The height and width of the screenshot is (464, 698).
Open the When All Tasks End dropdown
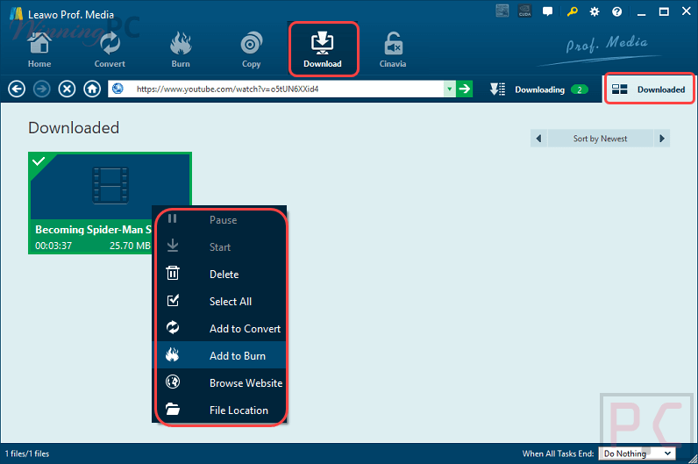(x=637, y=453)
